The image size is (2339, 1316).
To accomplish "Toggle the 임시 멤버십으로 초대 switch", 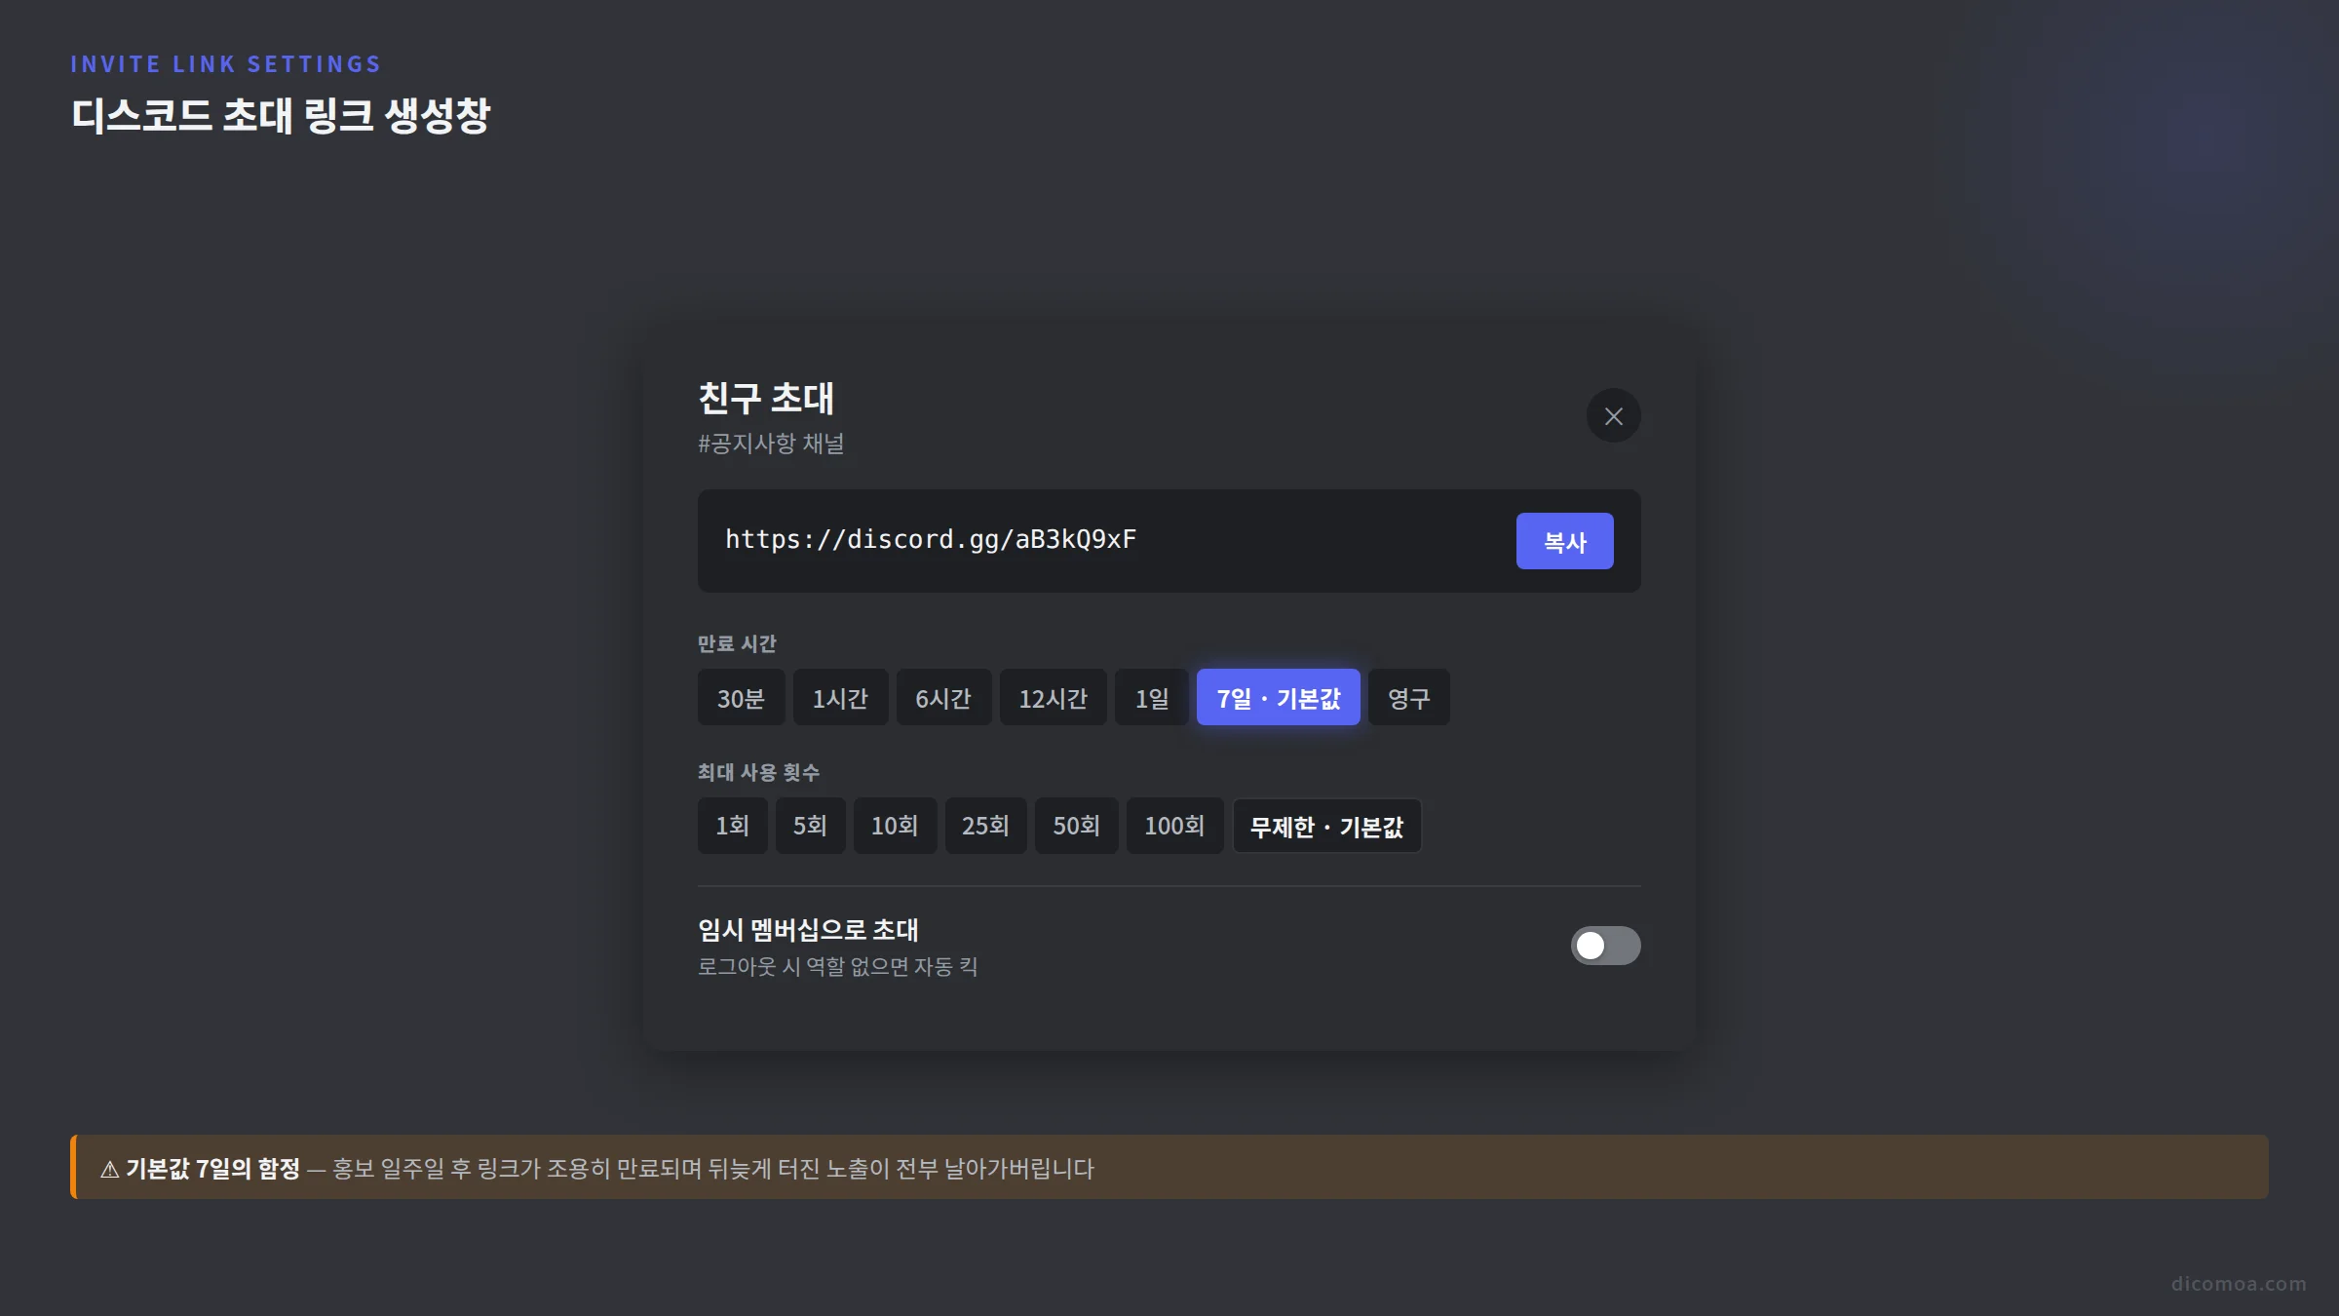I will (x=1605, y=946).
